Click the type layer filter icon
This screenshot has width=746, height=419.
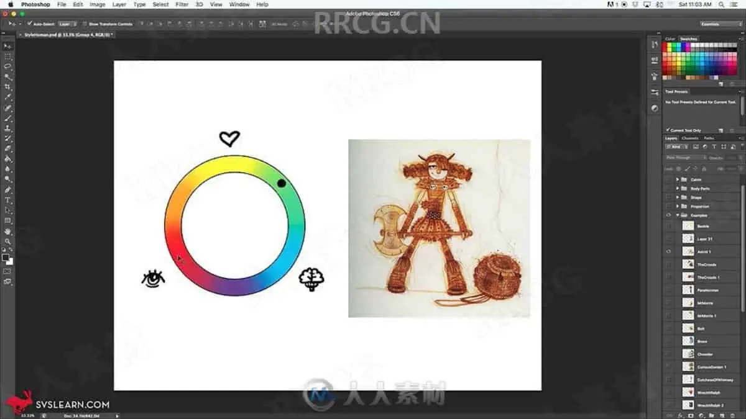coord(714,147)
